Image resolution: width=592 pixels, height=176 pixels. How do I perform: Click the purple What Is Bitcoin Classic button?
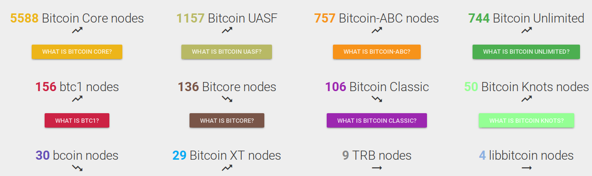tap(377, 120)
